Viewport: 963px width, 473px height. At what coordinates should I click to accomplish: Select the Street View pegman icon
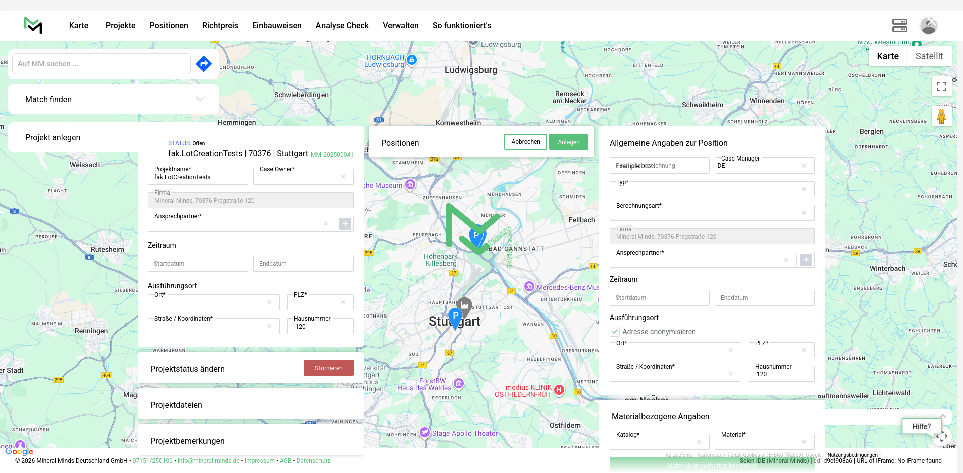click(941, 116)
